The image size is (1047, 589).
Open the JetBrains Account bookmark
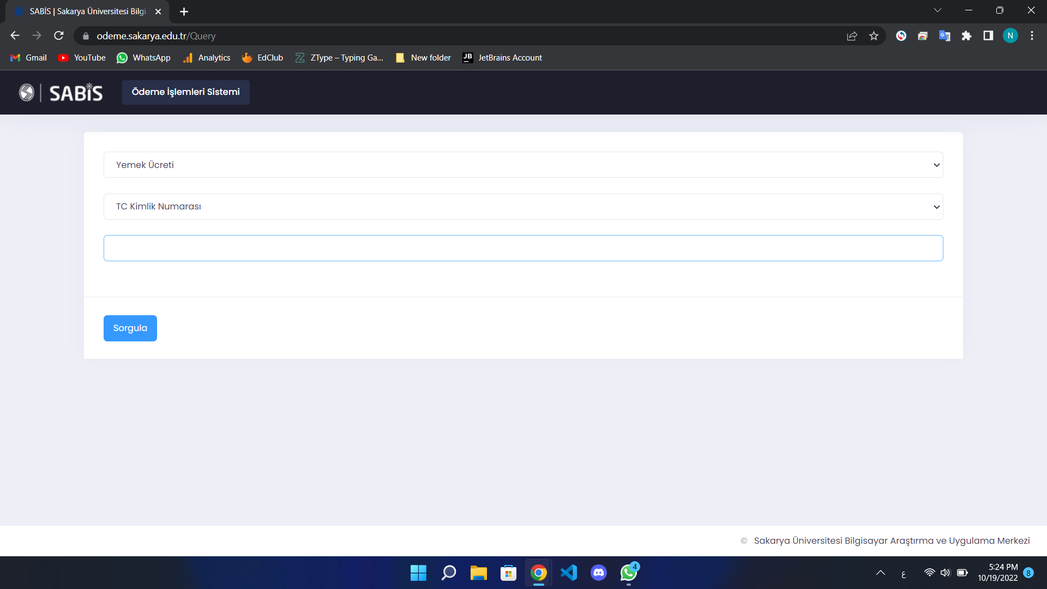(x=502, y=58)
